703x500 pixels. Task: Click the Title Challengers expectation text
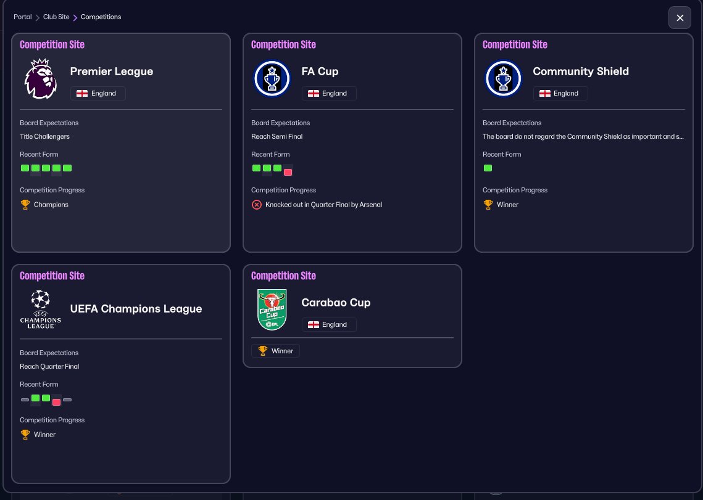coord(44,136)
